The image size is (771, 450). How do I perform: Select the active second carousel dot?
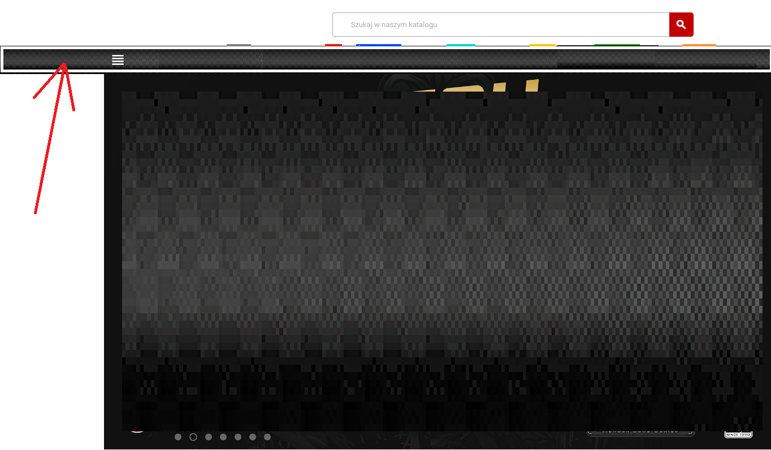tap(193, 437)
